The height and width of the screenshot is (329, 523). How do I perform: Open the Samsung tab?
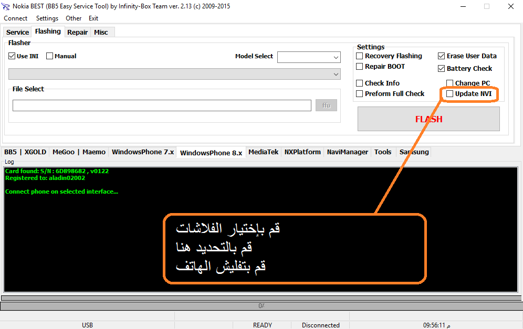(414, 152)
